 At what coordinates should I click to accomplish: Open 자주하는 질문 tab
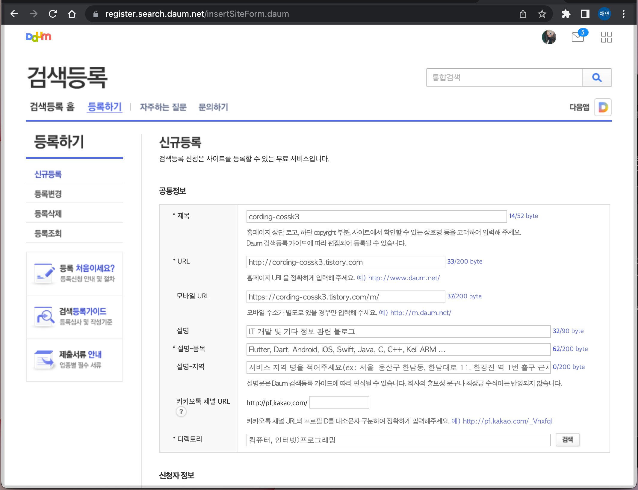[x=163, y=107]
